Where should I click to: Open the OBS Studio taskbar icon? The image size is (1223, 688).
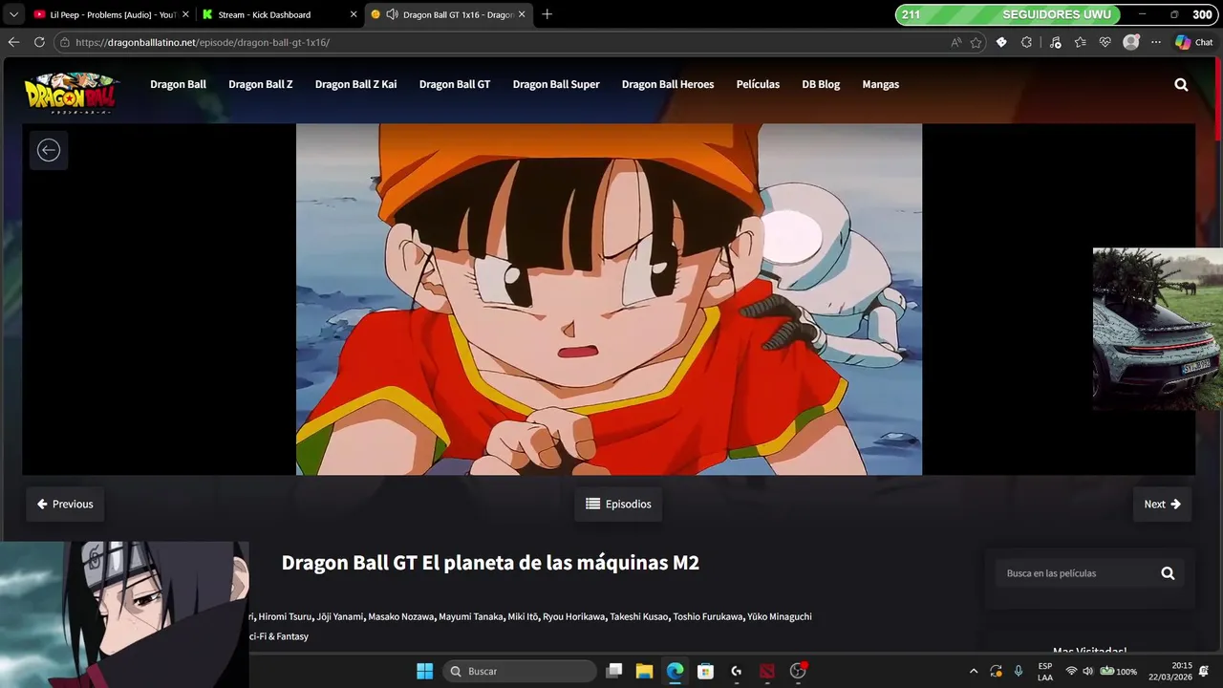(x=798, y=671)
